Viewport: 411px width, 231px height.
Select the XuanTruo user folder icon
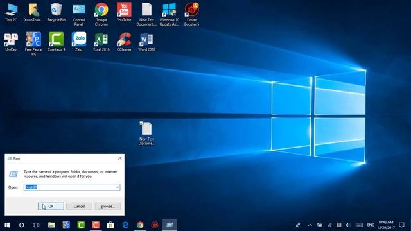[x=33, y=12]
